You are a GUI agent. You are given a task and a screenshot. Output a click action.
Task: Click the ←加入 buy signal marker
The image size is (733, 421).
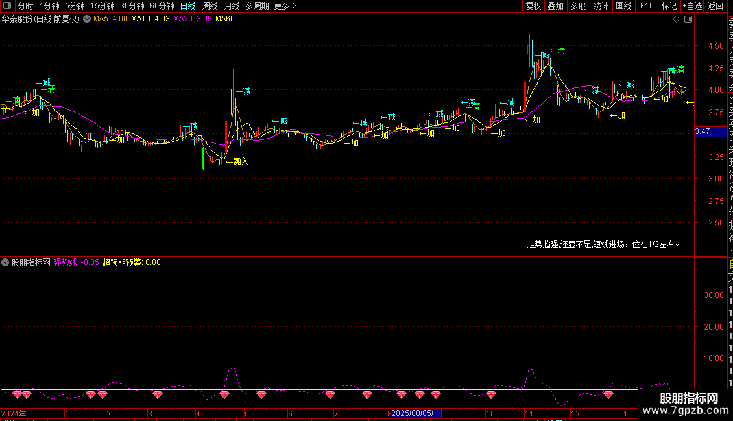237,161
